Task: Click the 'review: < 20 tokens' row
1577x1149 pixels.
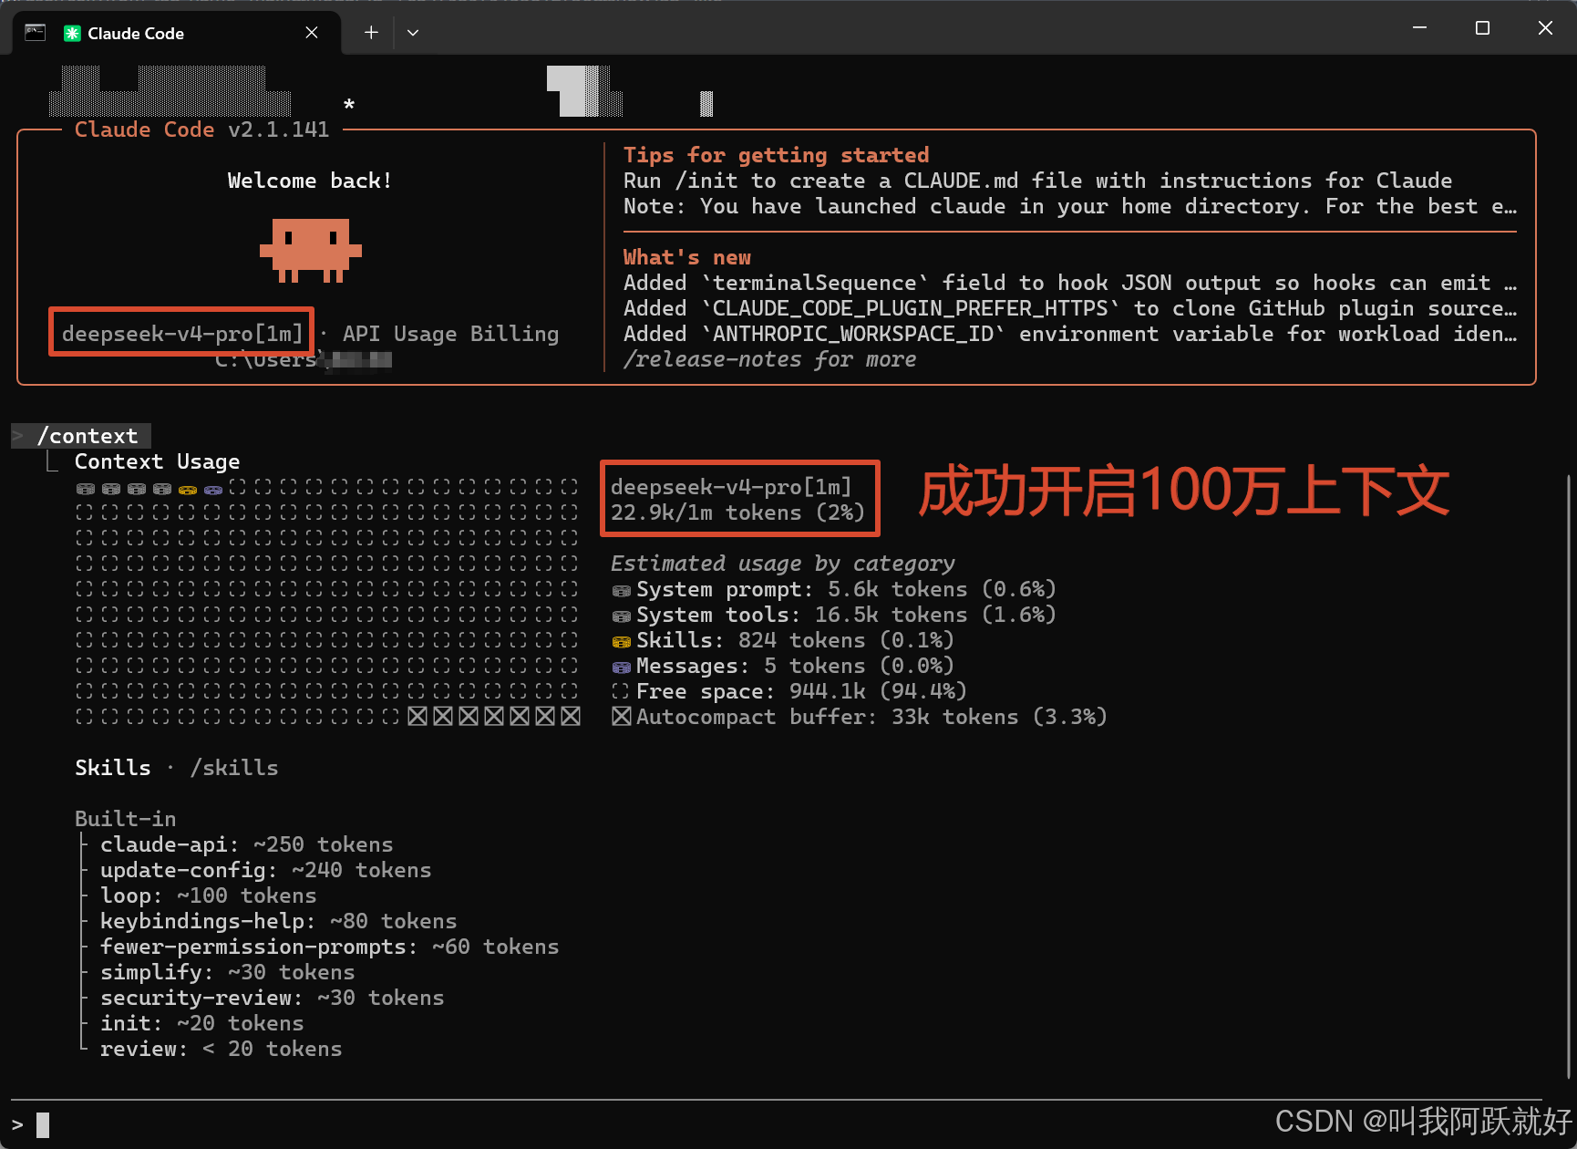Action: click(222, 1049)
